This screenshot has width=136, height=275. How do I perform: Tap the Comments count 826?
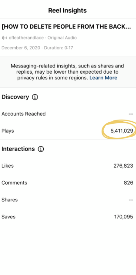point(129,183)
